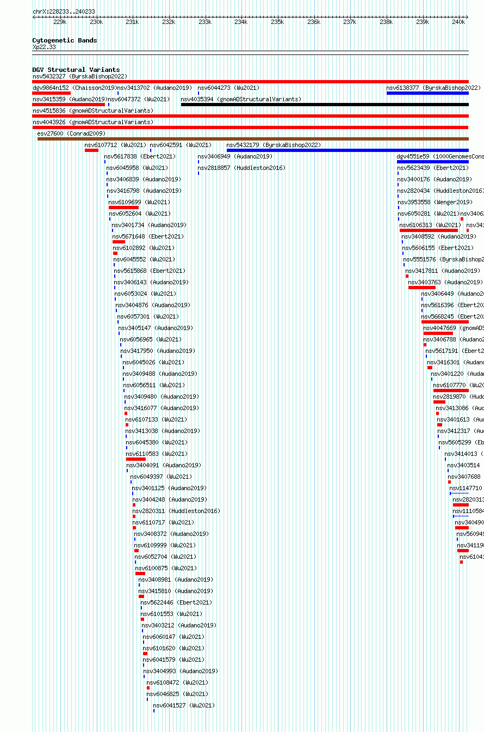Click nsv5606155 (Ebert2021) variant label
484x732 pixels.
point(438,248)
